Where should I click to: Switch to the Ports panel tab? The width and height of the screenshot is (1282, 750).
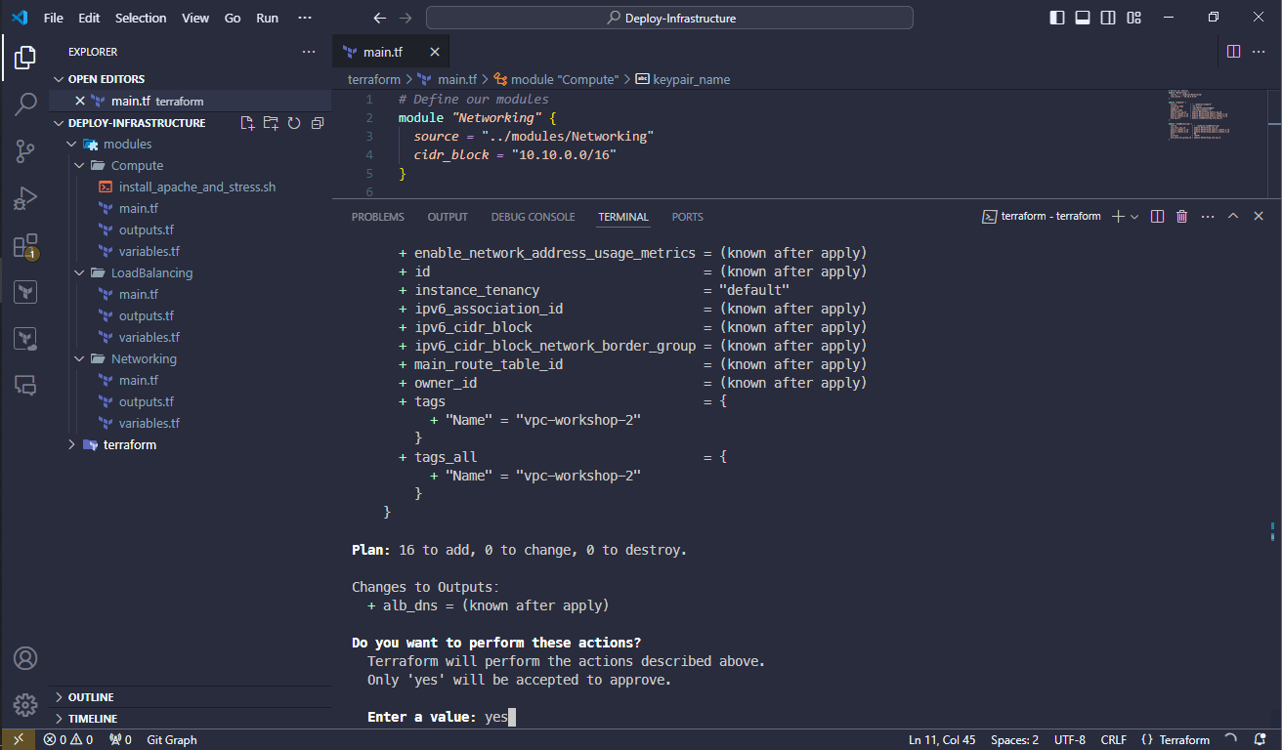coord(688,217)
